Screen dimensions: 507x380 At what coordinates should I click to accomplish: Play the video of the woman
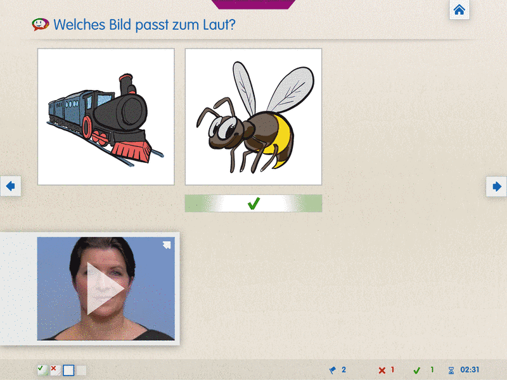(106, 289)
